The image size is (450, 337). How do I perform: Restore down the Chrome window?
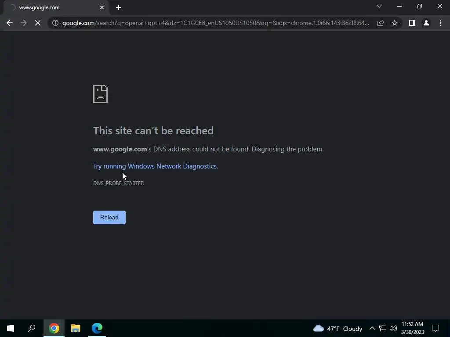[420, 6]
